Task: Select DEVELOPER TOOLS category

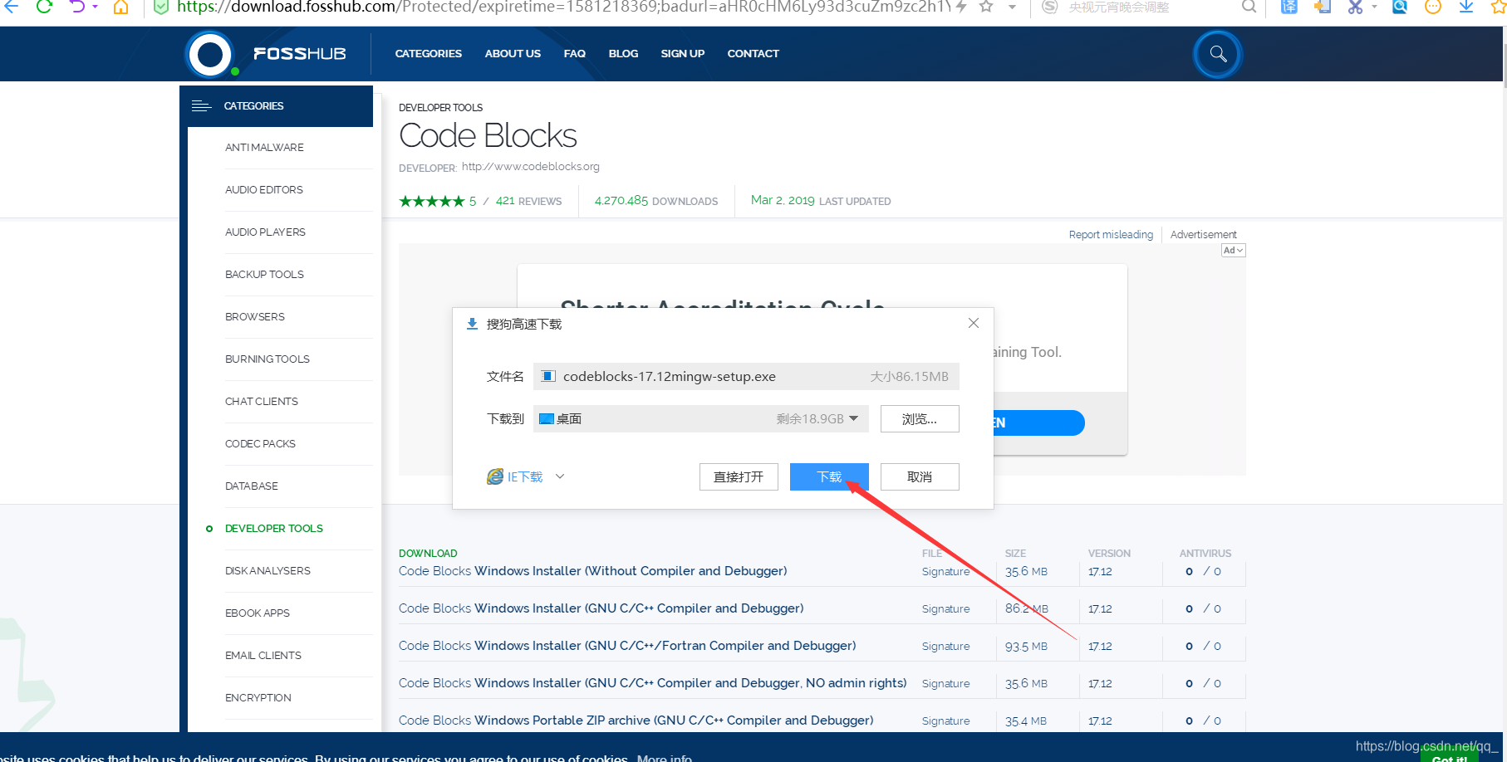Action: pos(274,528)
